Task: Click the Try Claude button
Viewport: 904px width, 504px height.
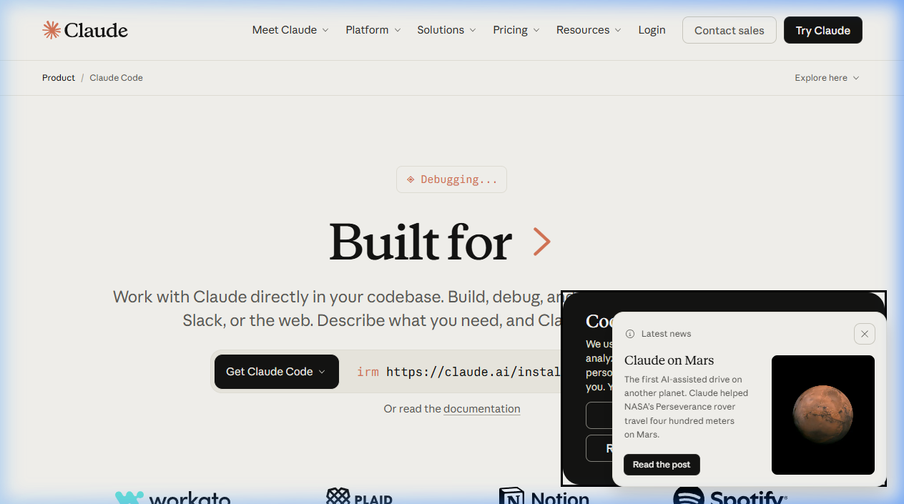Action: (822, 30)
